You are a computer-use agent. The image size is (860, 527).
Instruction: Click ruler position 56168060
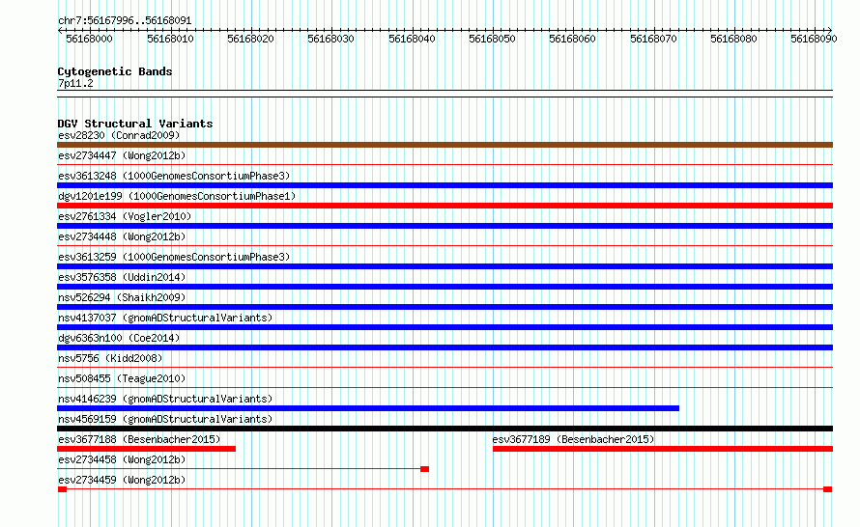(572, 39)
